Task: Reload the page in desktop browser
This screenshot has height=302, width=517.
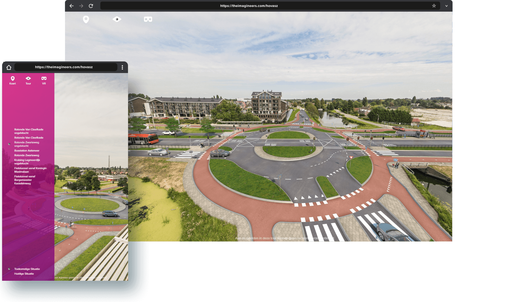Action: coord(91,6)
